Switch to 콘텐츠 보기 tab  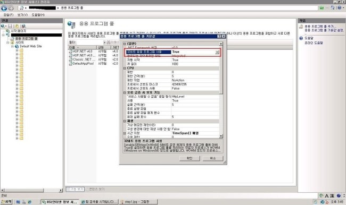coord(95,189)
